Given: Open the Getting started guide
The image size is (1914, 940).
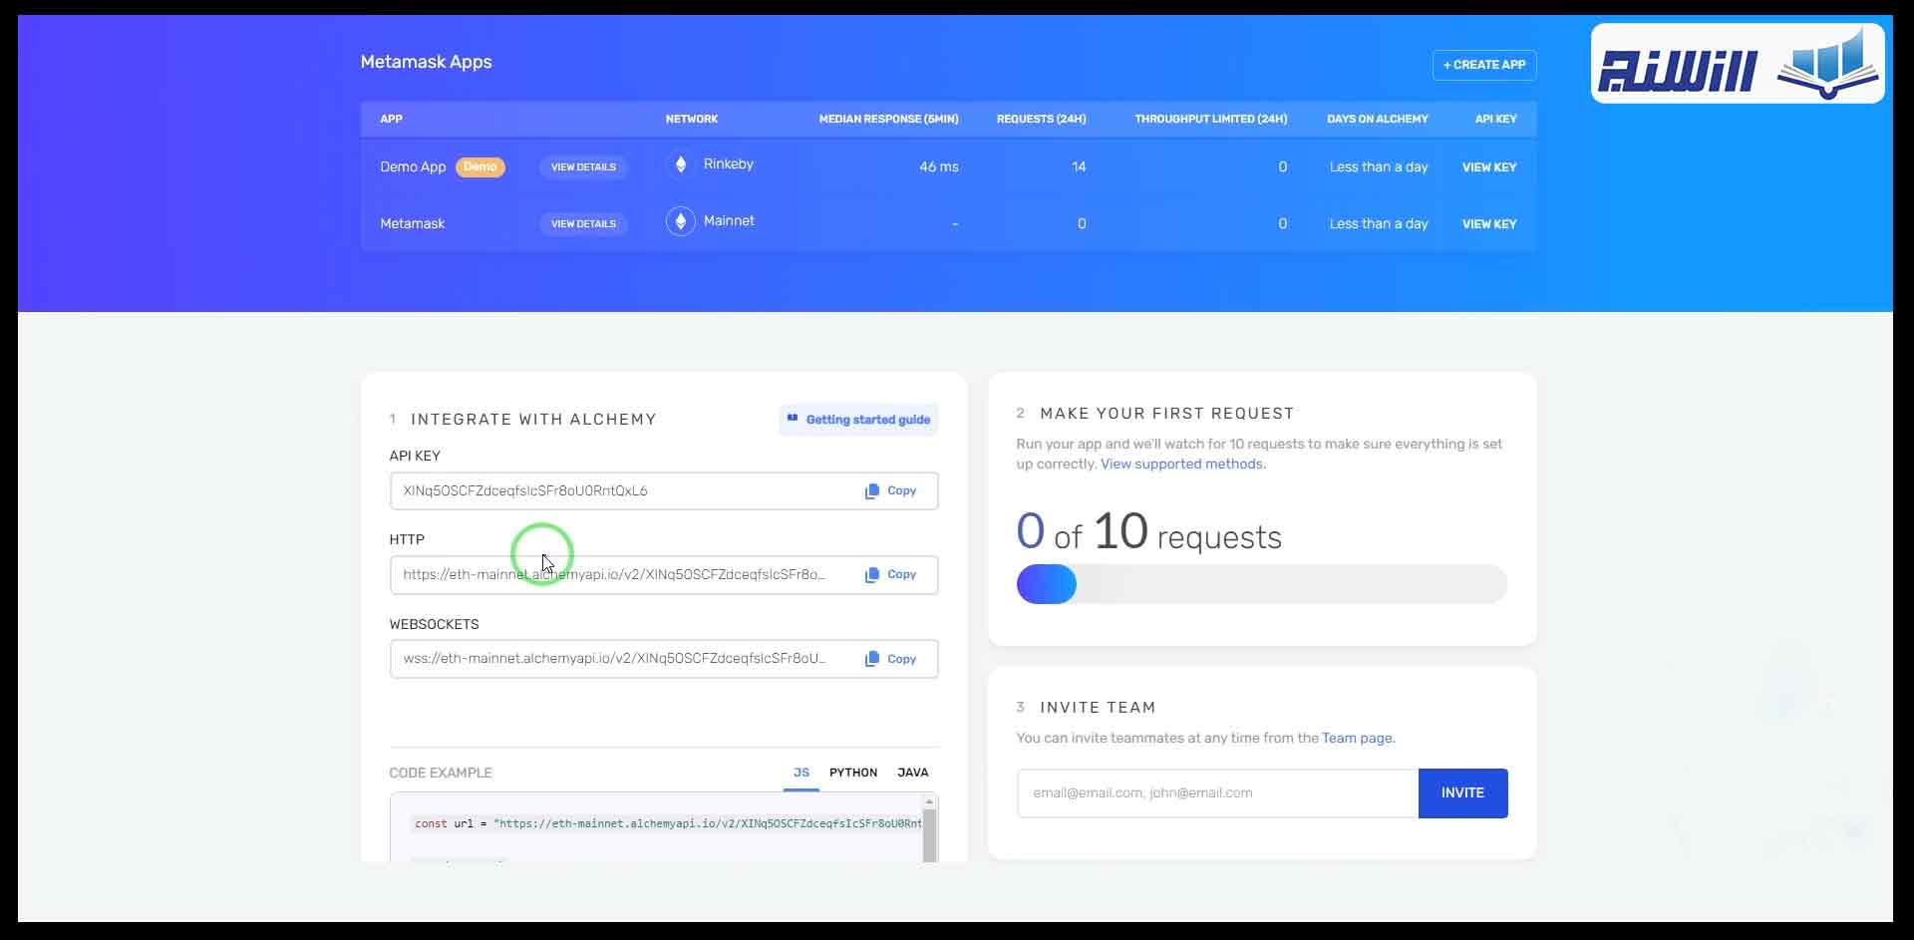Looking at the screenshot, I should [x=858, y=420].
